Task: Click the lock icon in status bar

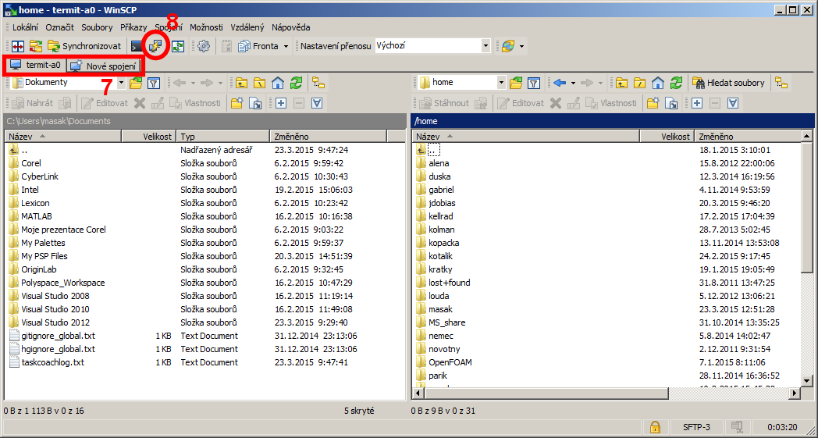Action: tap(655, 427)
